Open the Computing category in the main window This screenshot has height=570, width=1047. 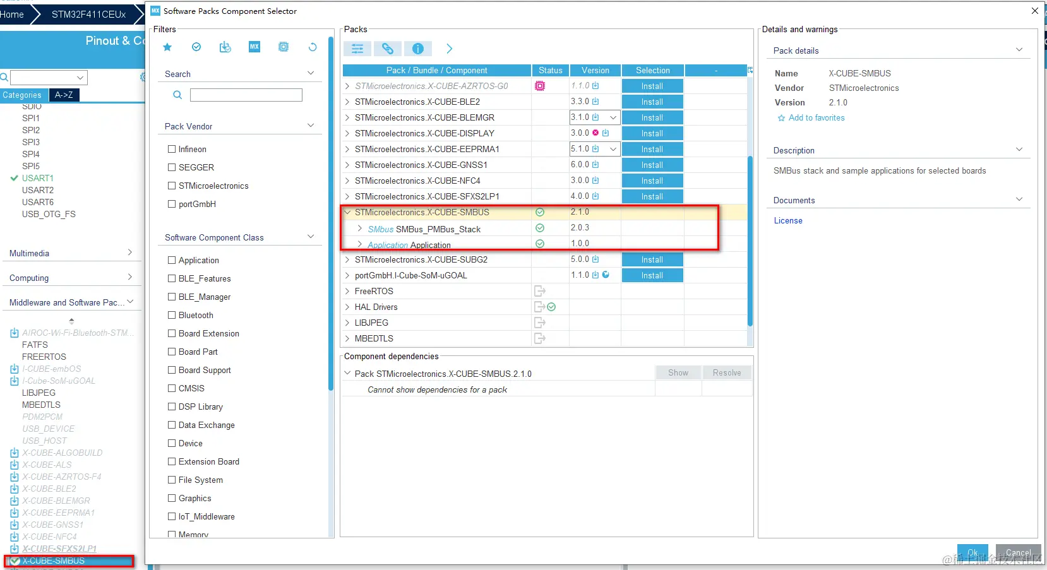click(71, 278)
